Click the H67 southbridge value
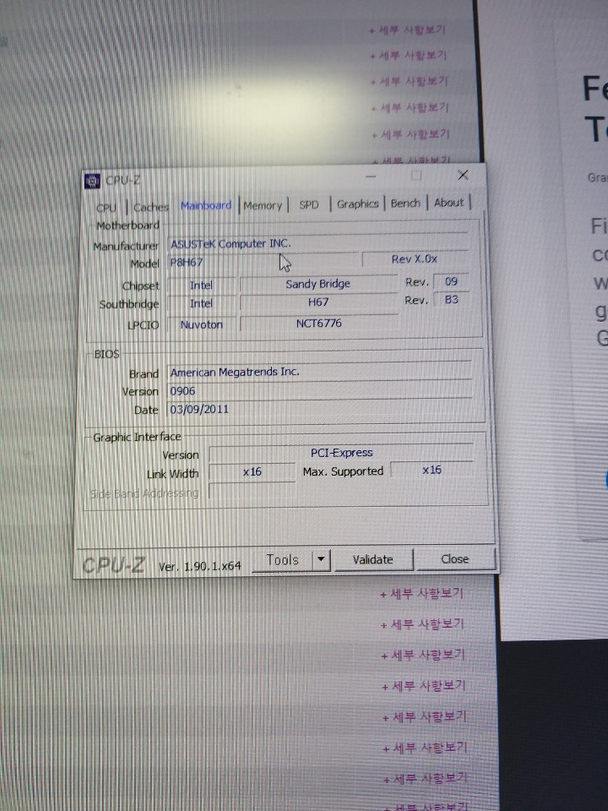This screenshot has width=608, height=811. point(318,302)
